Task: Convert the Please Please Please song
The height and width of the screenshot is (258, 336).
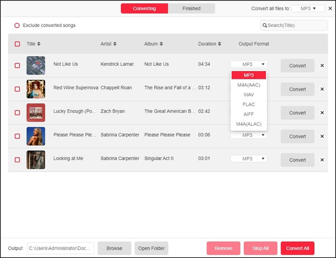Action: pyautogui.click(x=298, y=136)
